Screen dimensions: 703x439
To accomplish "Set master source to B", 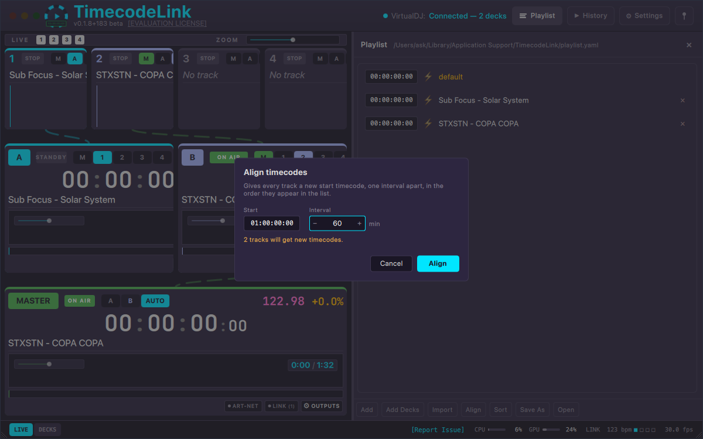I will [131, 301].
